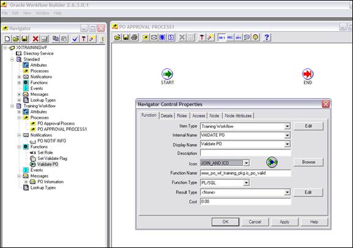353x248 pixels.
Task: Expand Attributes under Training Workflow
Action: [x=19, y=112]
